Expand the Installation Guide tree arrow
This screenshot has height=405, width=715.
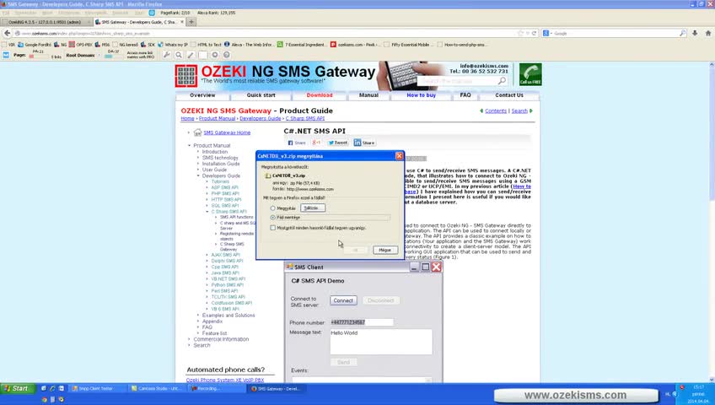[198, 164]
